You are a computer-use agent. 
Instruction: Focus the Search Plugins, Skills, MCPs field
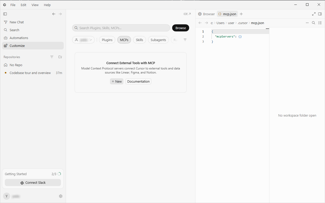click(121, 28)
